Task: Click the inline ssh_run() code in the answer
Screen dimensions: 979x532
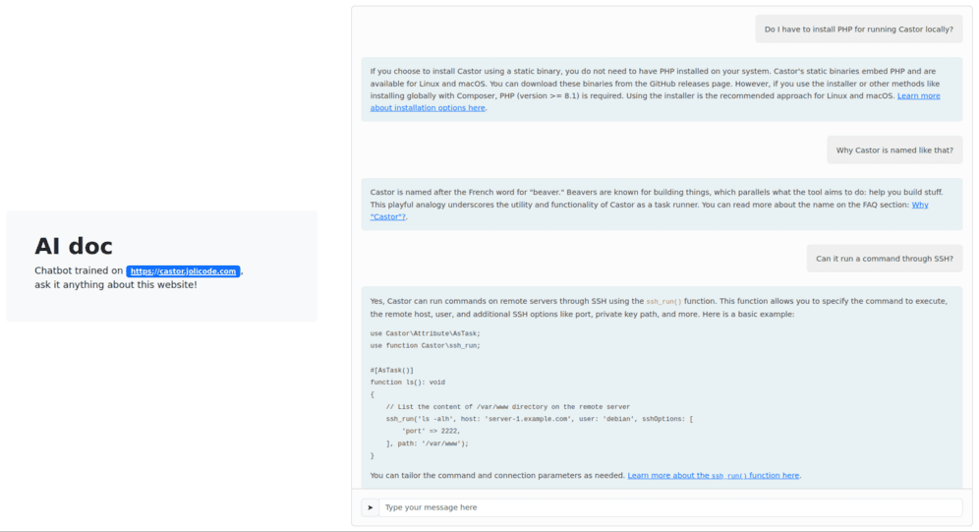Action: [663, 301]
